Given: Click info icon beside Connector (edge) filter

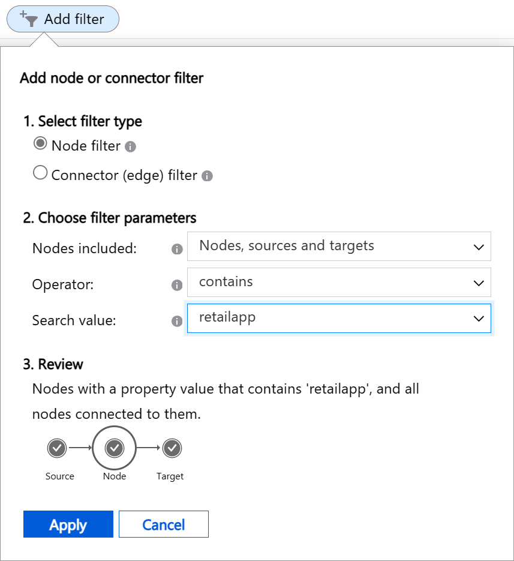Looking at the screenshot, I should [207, 176].
